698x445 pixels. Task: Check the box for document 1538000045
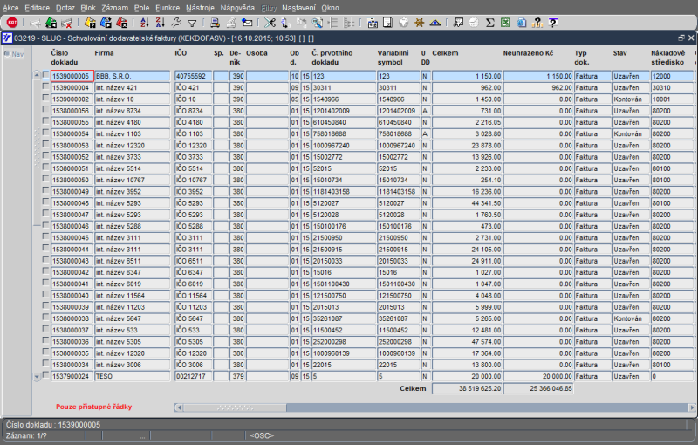(46, 236)
